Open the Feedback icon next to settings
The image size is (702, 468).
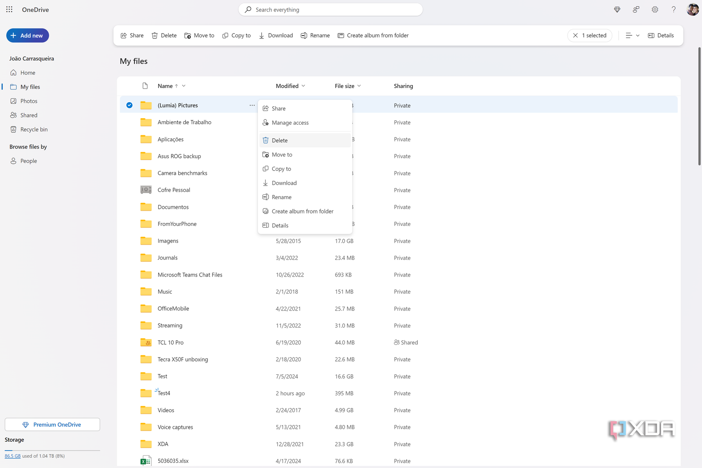tap(636, 9)
